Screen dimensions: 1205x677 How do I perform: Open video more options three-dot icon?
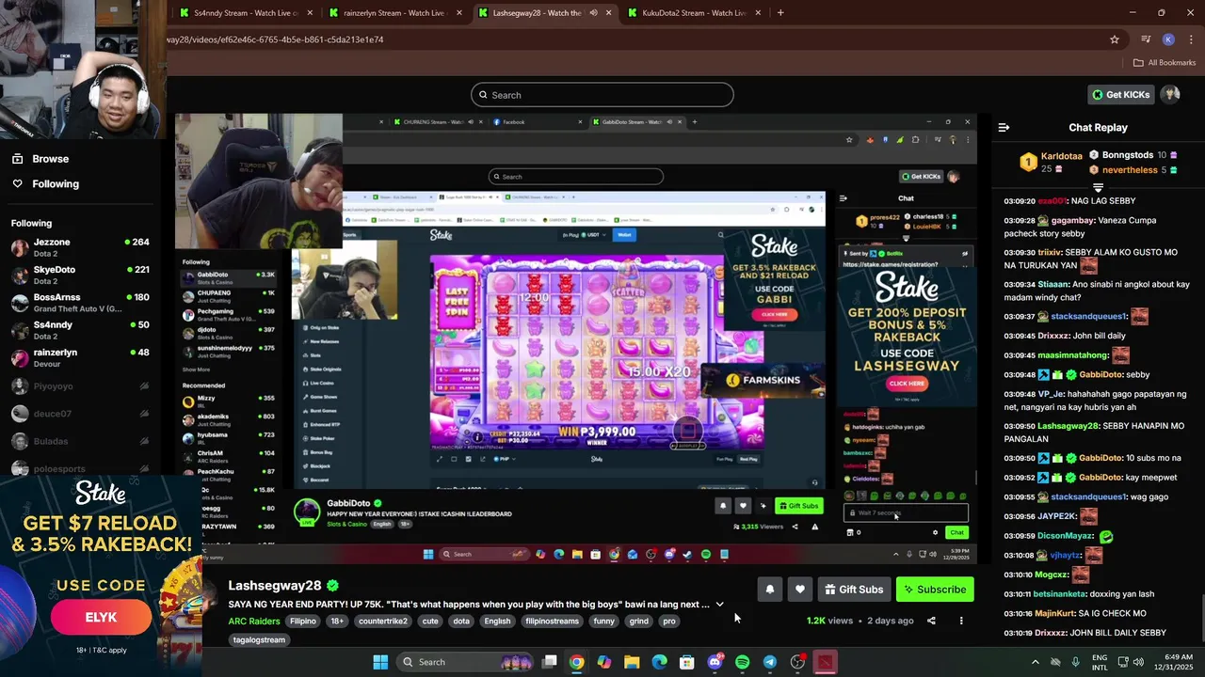(961, 621)
